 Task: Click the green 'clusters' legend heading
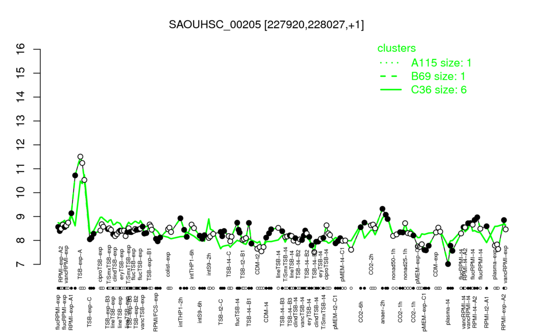(x=396, y=48)
